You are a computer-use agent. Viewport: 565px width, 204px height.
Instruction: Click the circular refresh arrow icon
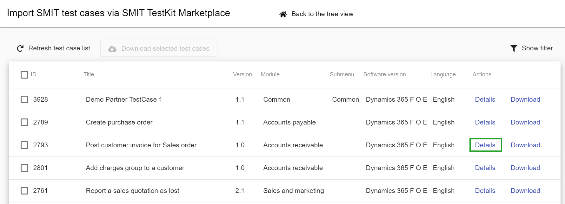click(20, 48)
